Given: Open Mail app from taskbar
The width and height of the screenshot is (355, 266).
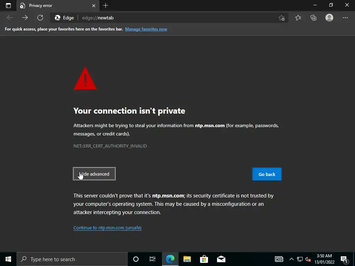Looking at the screenshot, I should [221, 259].
